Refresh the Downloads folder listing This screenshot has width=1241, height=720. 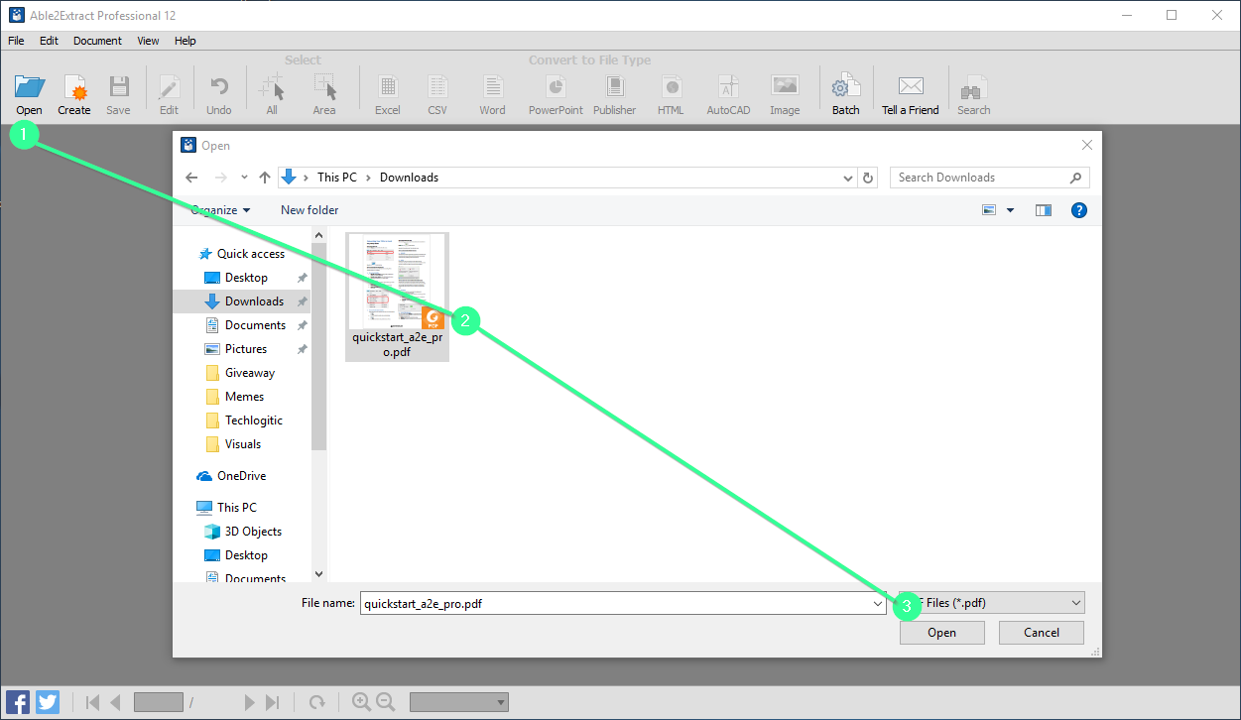[x=869, y=178]
